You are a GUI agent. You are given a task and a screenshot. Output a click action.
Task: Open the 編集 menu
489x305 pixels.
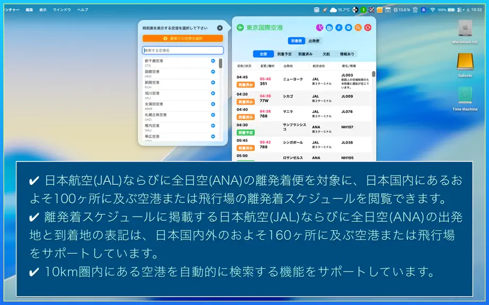tap(29, 10)
